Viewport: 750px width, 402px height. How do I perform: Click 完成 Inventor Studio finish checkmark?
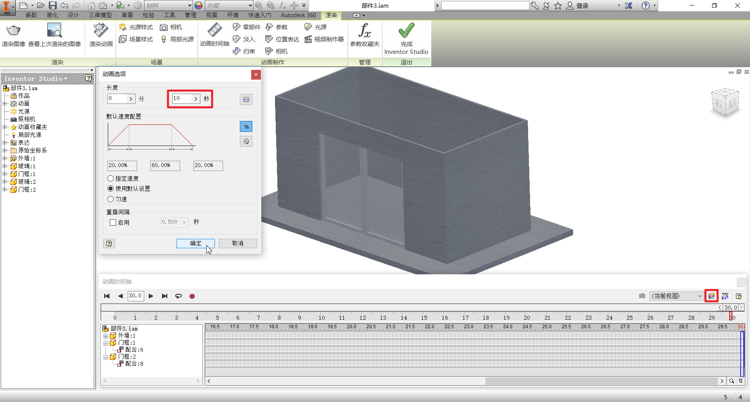tap(406, 38)
